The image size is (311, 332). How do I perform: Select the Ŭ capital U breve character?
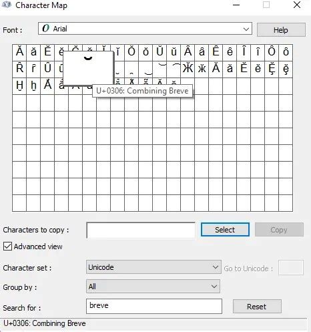coord(160,52)
